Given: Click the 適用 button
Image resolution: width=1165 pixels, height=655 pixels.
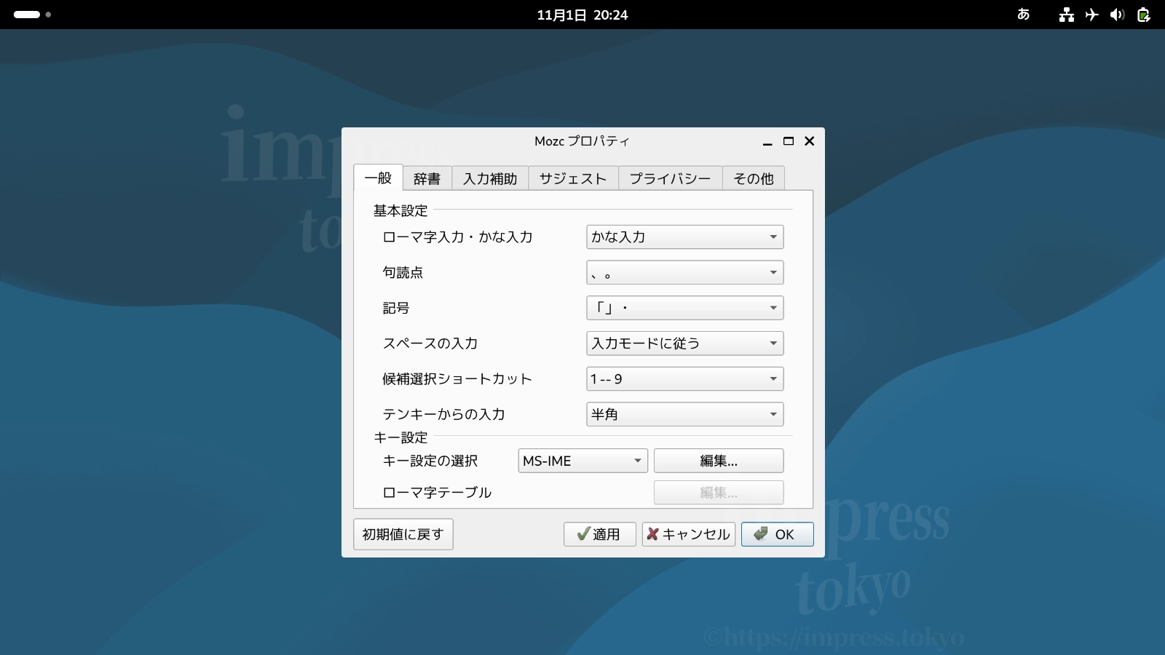Looking at the screenshot, I should click(x=600, y=534).
